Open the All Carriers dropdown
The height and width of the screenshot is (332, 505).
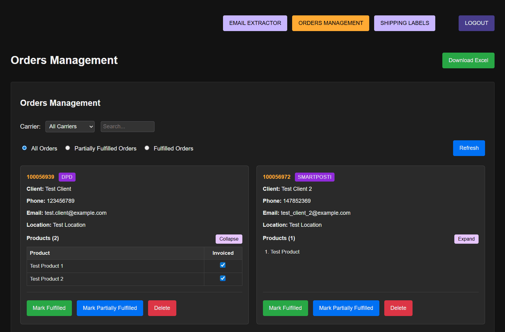point(70,126)
